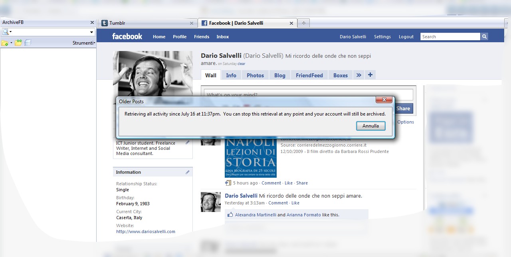Click the pencil edit icon beside Information

(188, 172)
